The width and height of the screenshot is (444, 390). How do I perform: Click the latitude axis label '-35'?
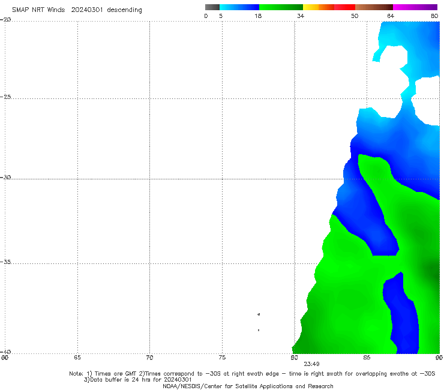tap(5, 262)
